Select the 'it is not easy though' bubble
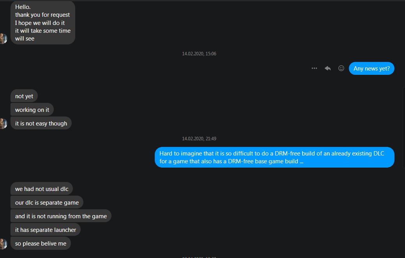This screenshot has height=258, width=405. pyautogui.click(x=41, y=124)
